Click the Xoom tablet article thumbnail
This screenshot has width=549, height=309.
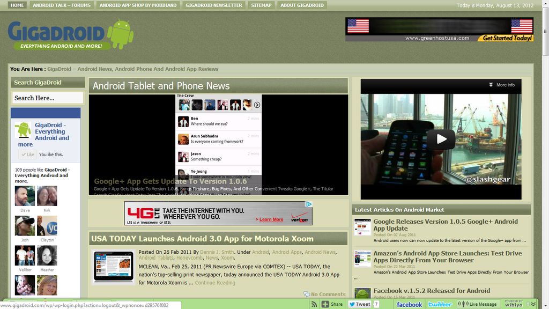click(x=113, y=267)
